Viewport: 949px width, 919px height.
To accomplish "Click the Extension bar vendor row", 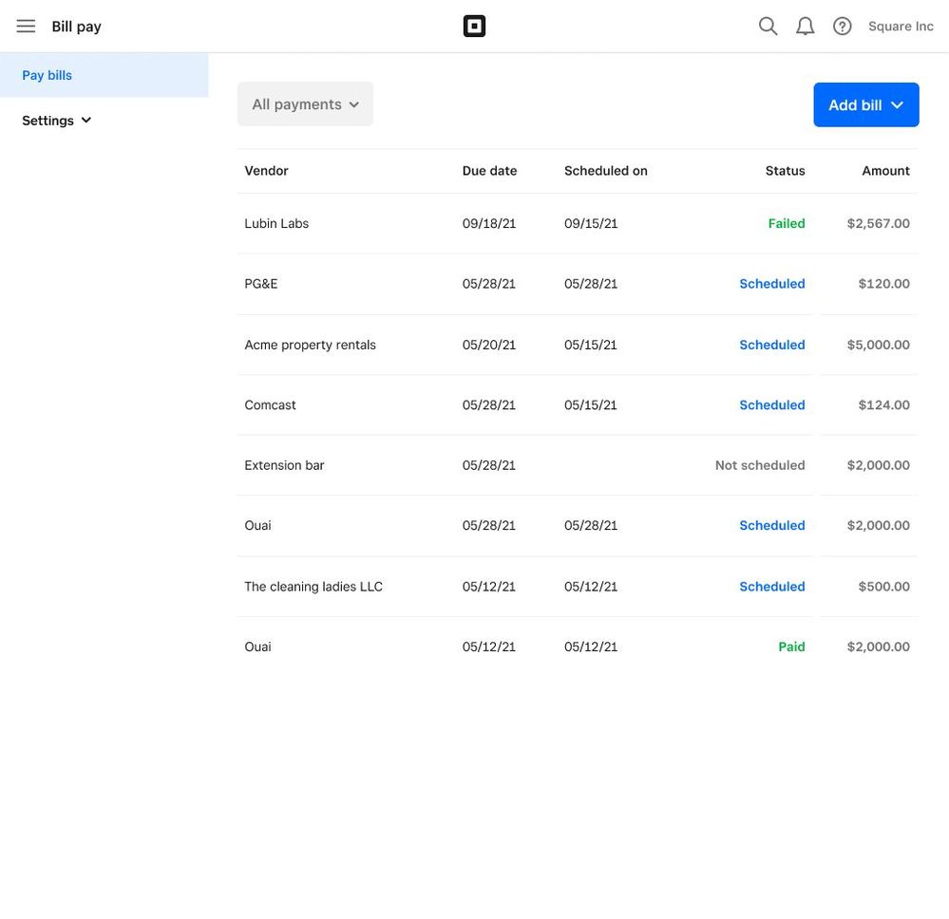I will 284,465.
